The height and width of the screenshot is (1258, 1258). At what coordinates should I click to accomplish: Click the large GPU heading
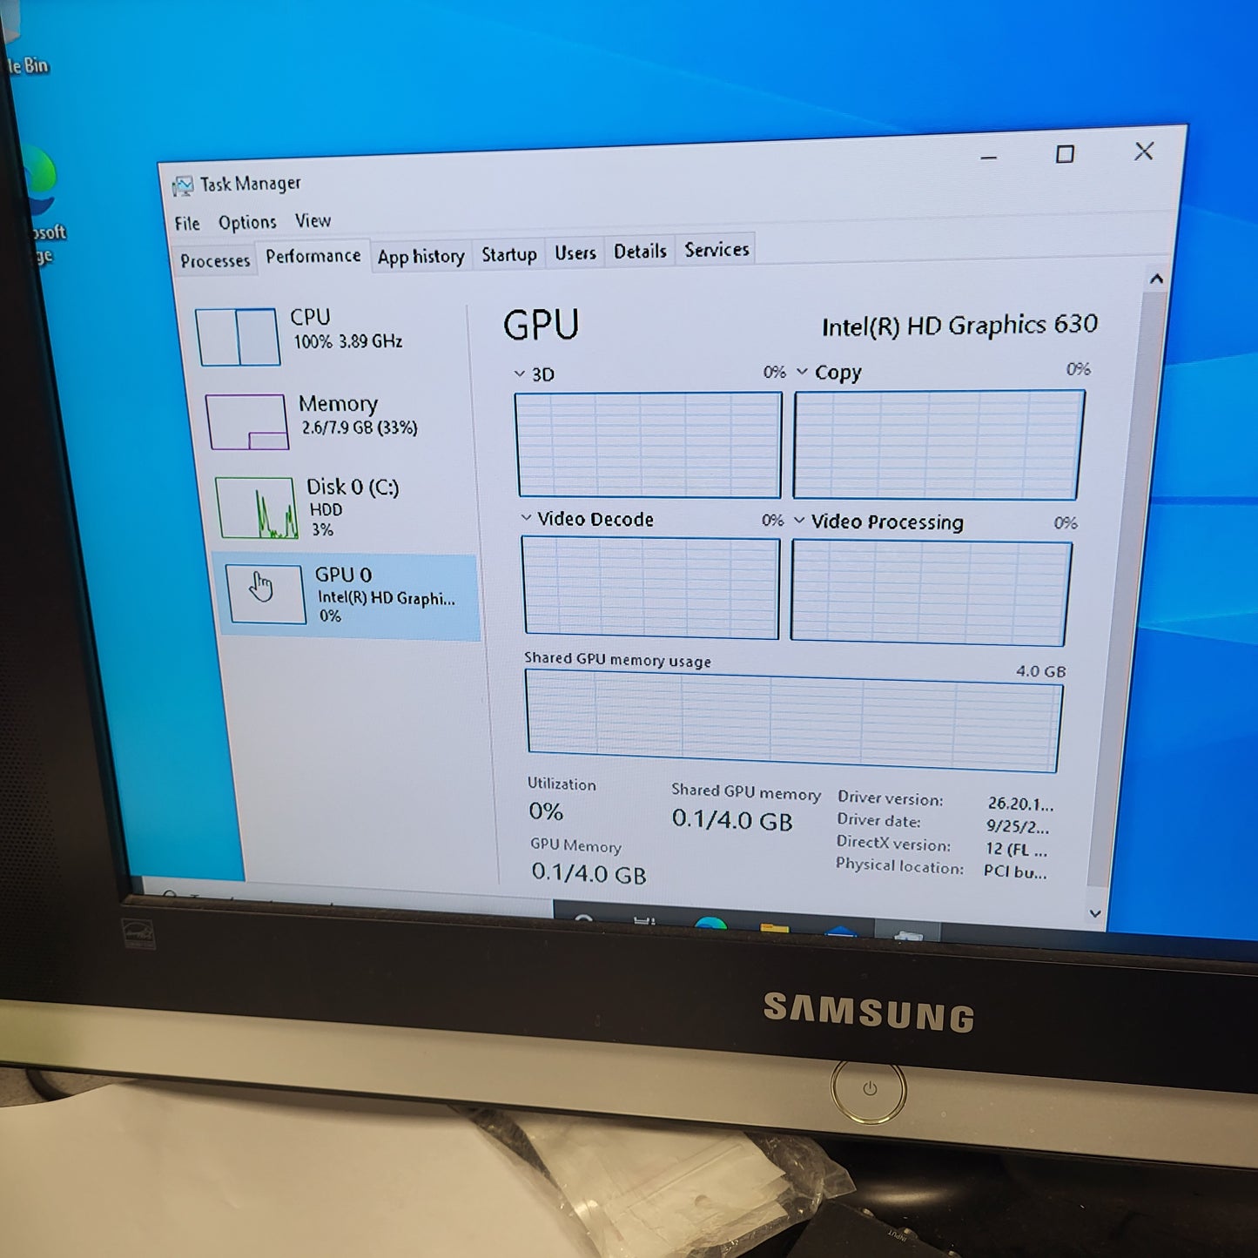541,326
